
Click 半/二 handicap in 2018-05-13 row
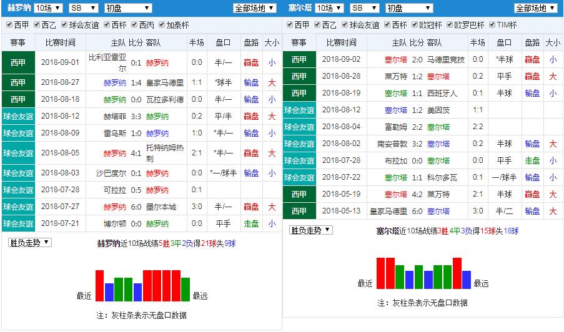coord(504,212)
